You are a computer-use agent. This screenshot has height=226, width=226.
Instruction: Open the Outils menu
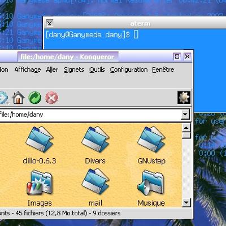pos(97,69)
